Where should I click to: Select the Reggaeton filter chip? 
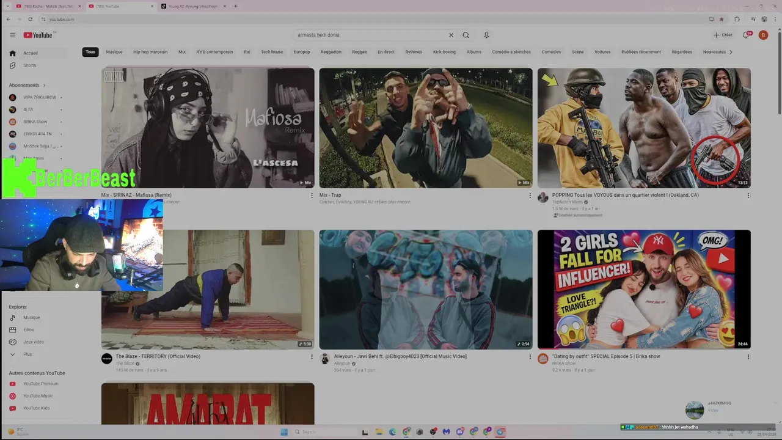331,52
